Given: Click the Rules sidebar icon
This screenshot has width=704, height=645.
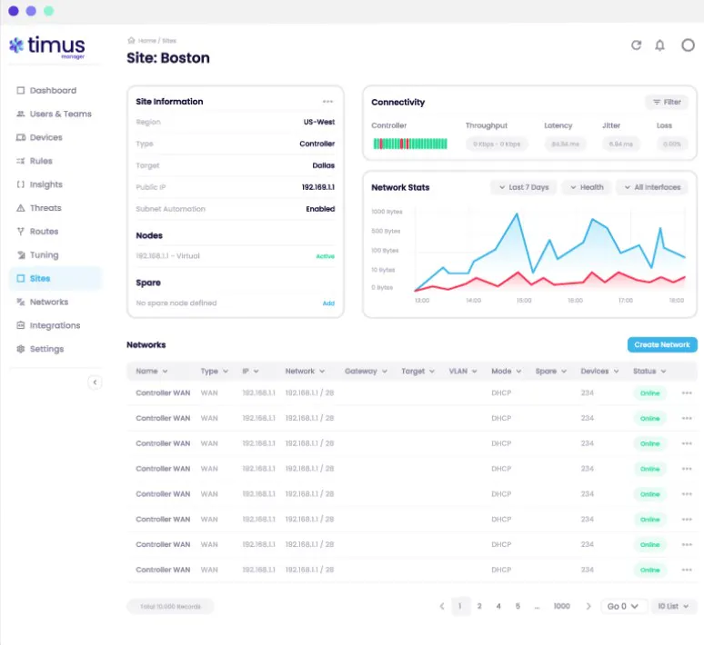Looking at the screenshot, I should click(x=21, y=161).
